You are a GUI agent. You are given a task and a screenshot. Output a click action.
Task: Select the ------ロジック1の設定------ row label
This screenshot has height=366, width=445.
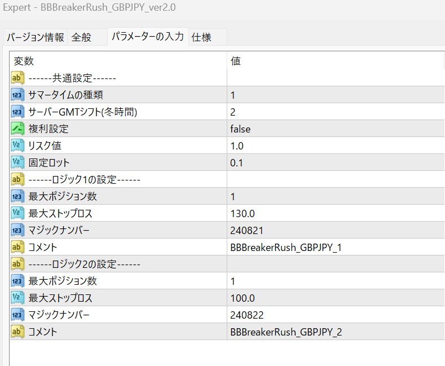84,179
